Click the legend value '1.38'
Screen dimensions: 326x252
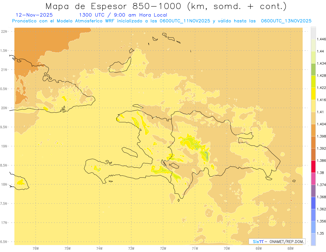point(321,173)
